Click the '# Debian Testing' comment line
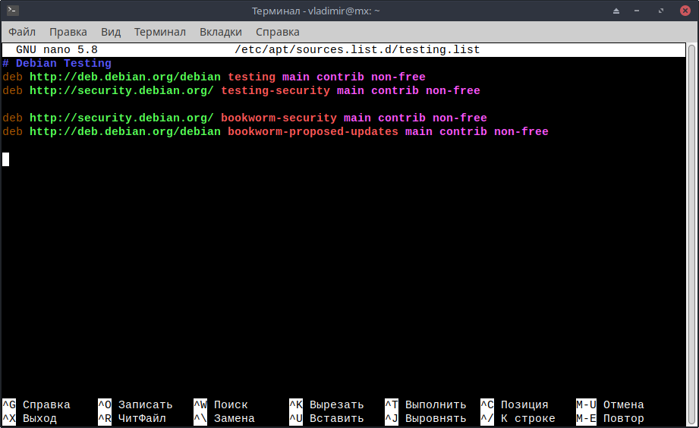699x428 pixels. pyautogui.click(x=57, y=63)
